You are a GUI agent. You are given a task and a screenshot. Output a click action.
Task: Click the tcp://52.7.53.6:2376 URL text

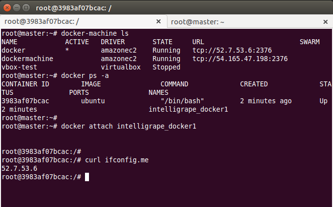pos(232,50)
